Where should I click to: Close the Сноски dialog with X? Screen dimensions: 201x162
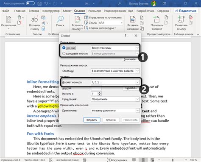point(136,36)
